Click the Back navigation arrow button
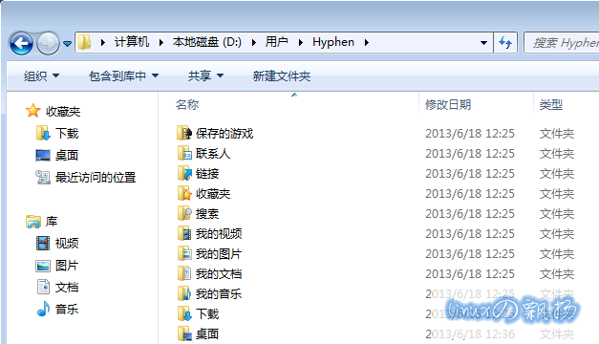This screenshot has width=599, height=344. [x=21, y=43]
